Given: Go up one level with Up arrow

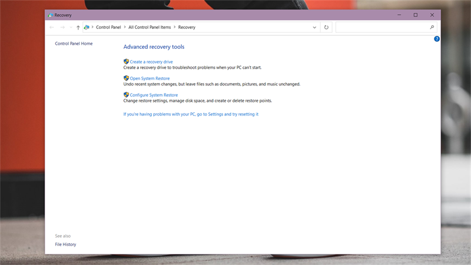Looking at the screenshot, I should click(78, 27).
